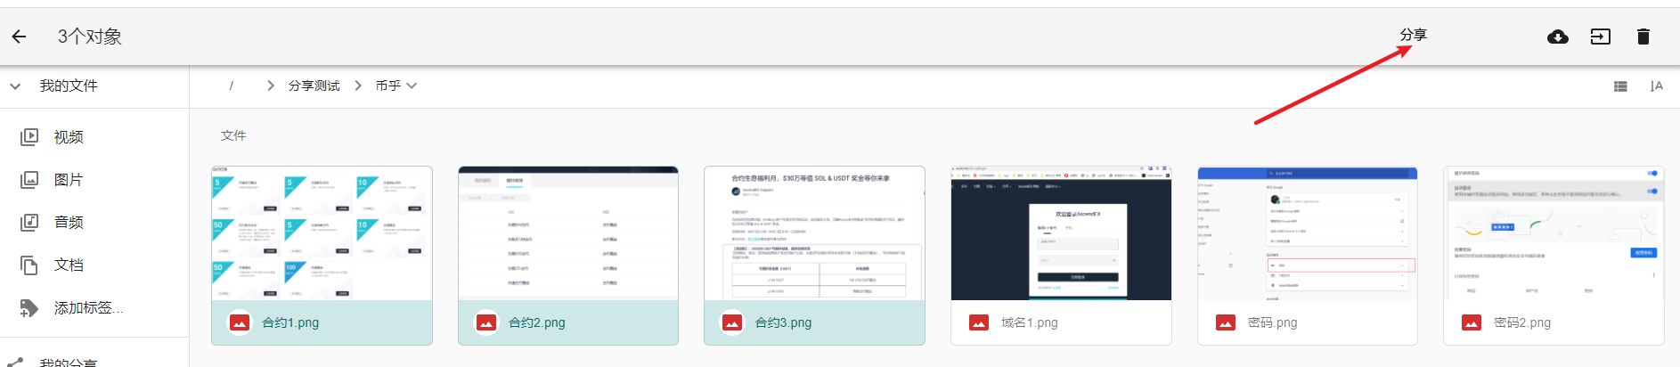Click image type icon of 合约2.png

(486, 322)
